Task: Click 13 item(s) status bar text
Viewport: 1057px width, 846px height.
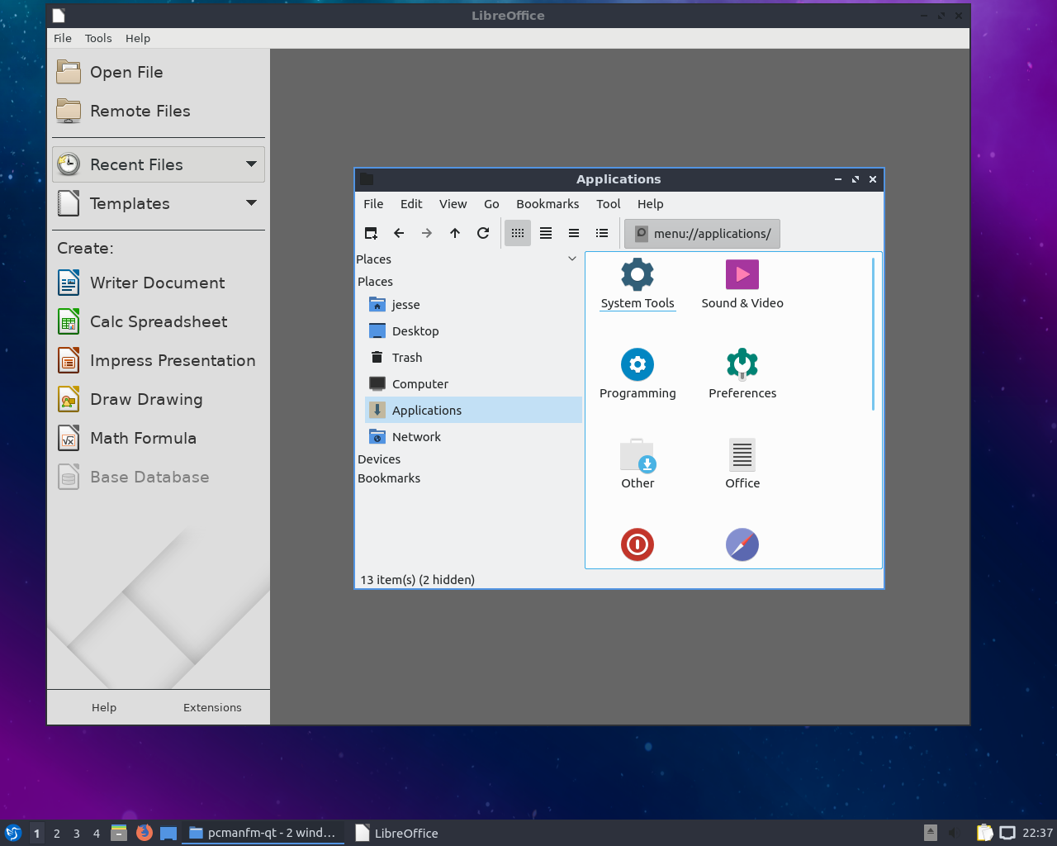Action: click(418, 580)
